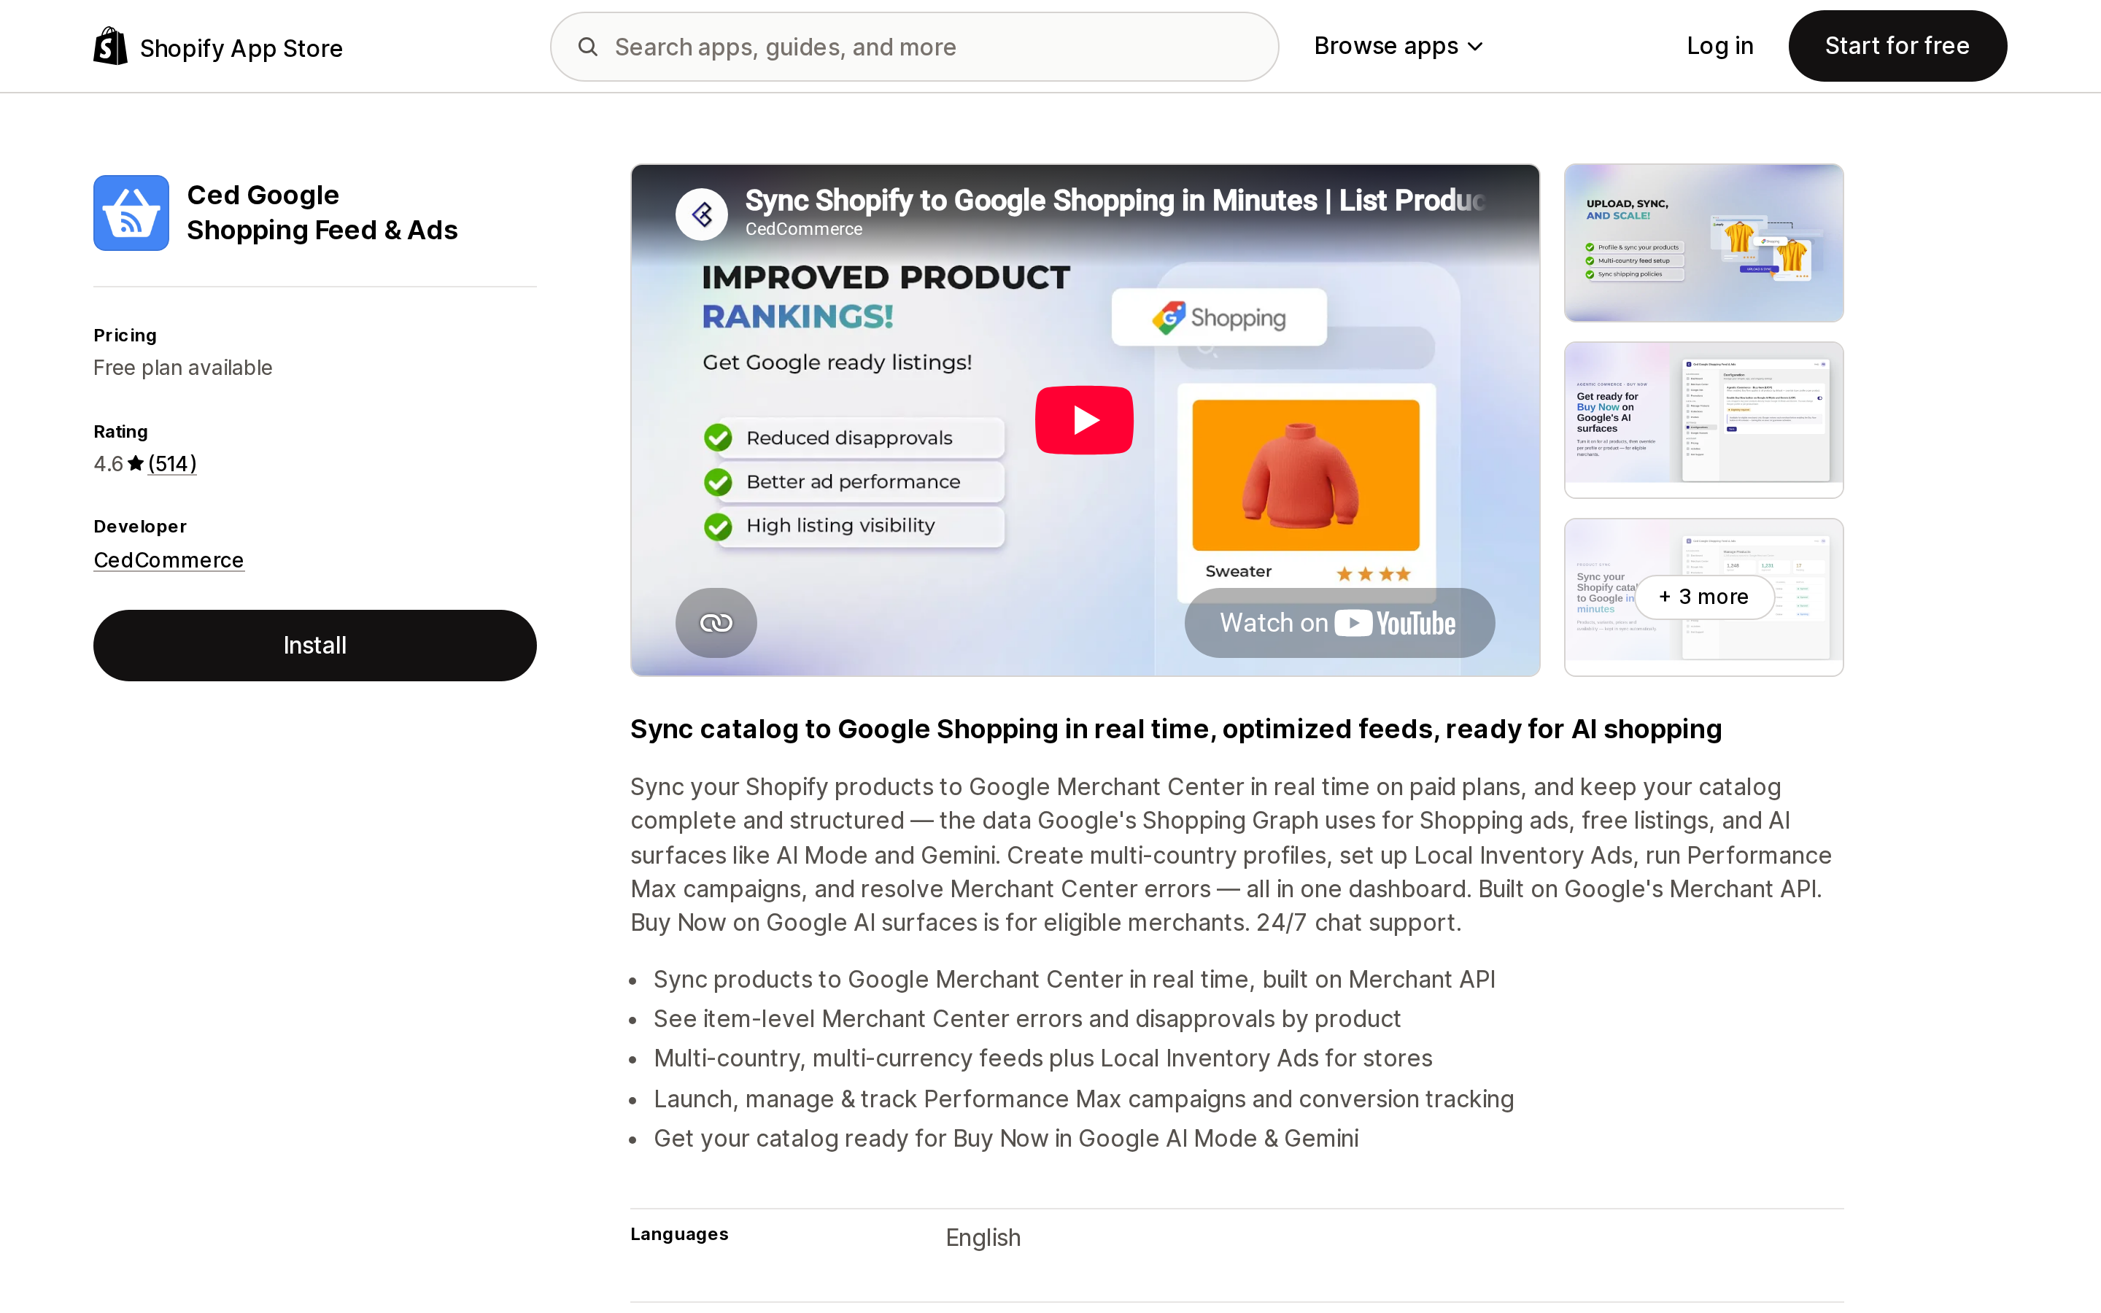Click the app title 'Ced Google Shopping Feed & Ads'
2101x1313 pixels.
tap(322, 213)
